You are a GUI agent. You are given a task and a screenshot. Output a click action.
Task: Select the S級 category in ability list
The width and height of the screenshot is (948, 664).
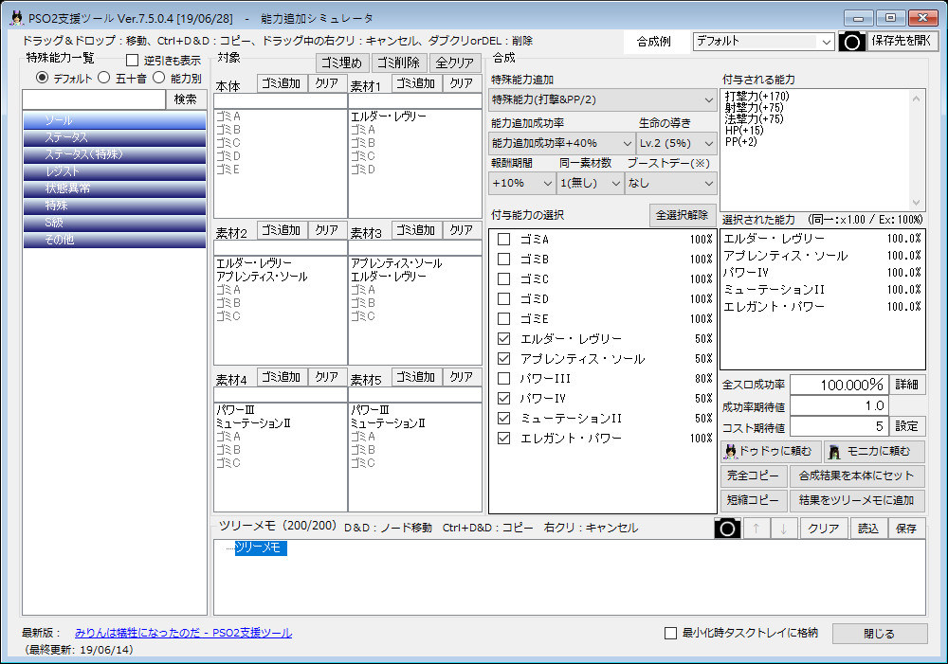click(x=114, y=224)
